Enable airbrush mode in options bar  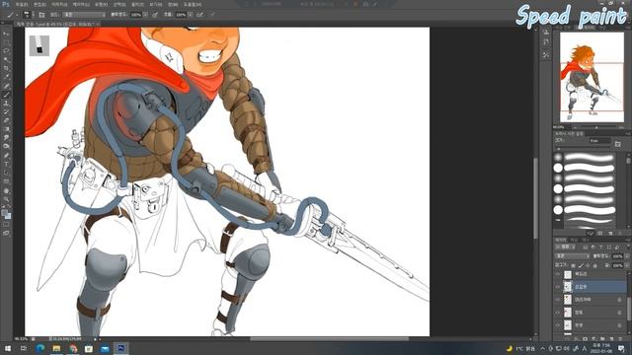[x=199, y=15]
